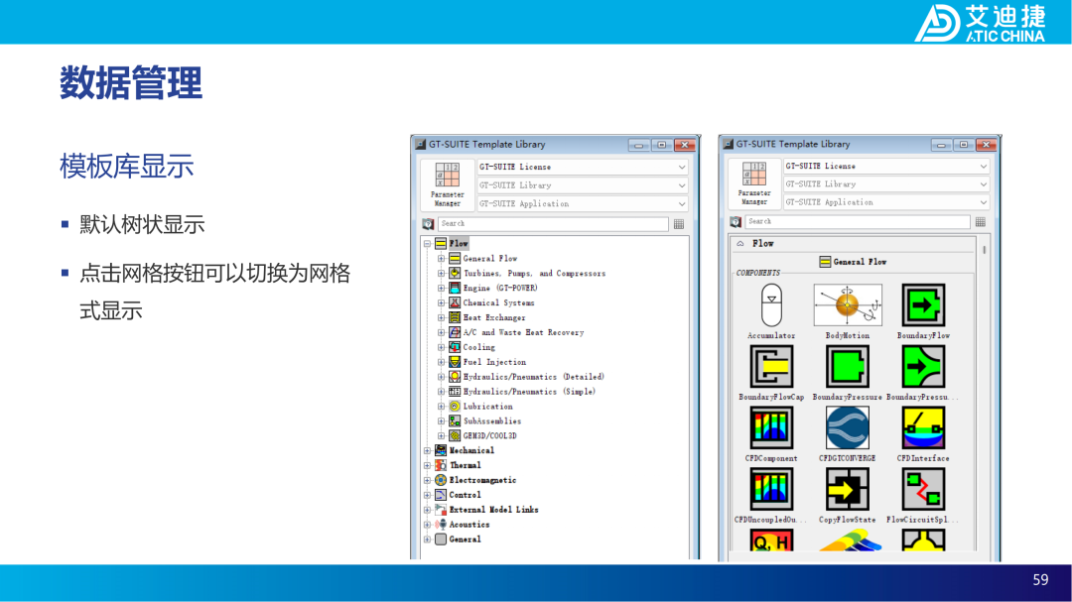Expand the Mechanical tree node
1072x602 pixels.
coord(427,451)
